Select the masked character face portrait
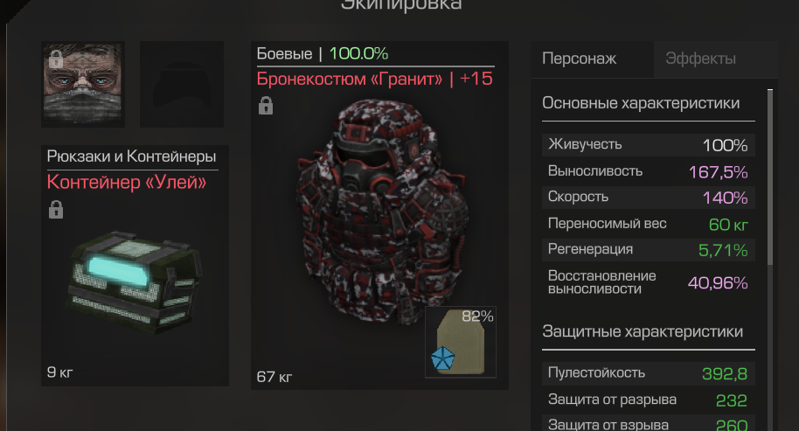 [83, 84]
